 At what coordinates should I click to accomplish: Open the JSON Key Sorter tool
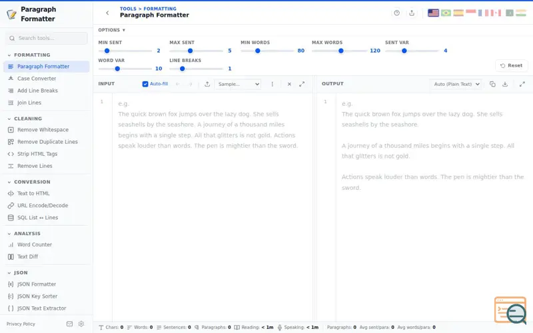(x=46, y=296)
